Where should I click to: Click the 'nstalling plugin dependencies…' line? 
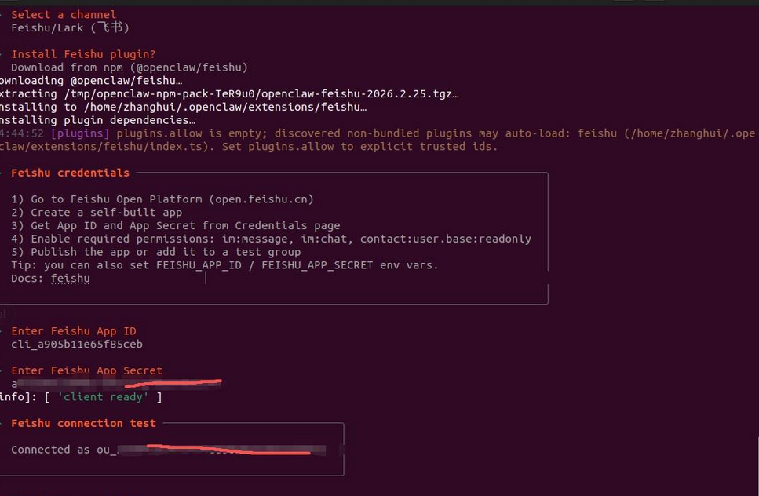pyautogui.click(x=98, y=120)
